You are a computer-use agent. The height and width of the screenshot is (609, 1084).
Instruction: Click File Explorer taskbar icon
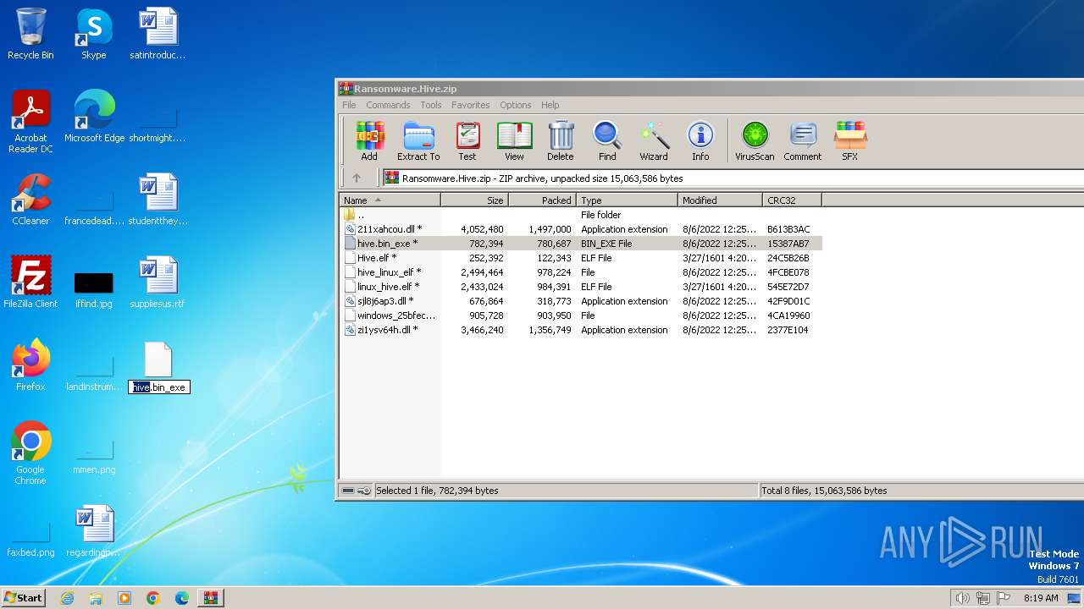(96, 598)
